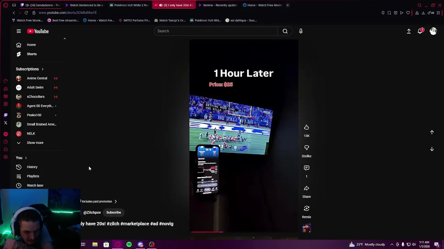444x249 pixels.
Task: Expand Show more subscriptions
Action: [35, 143]
